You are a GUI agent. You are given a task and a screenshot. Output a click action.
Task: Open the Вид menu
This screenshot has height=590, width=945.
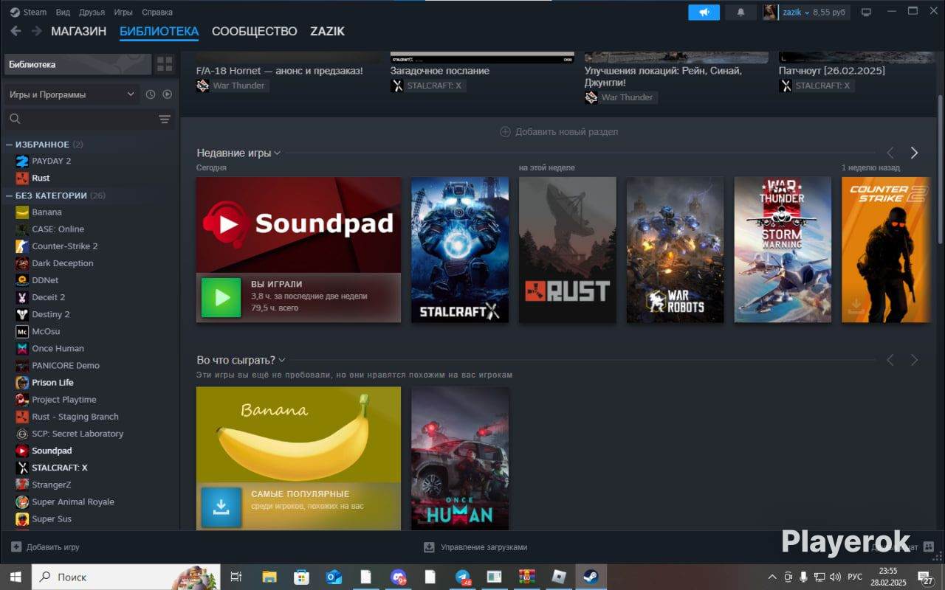[x=63, y=12]
